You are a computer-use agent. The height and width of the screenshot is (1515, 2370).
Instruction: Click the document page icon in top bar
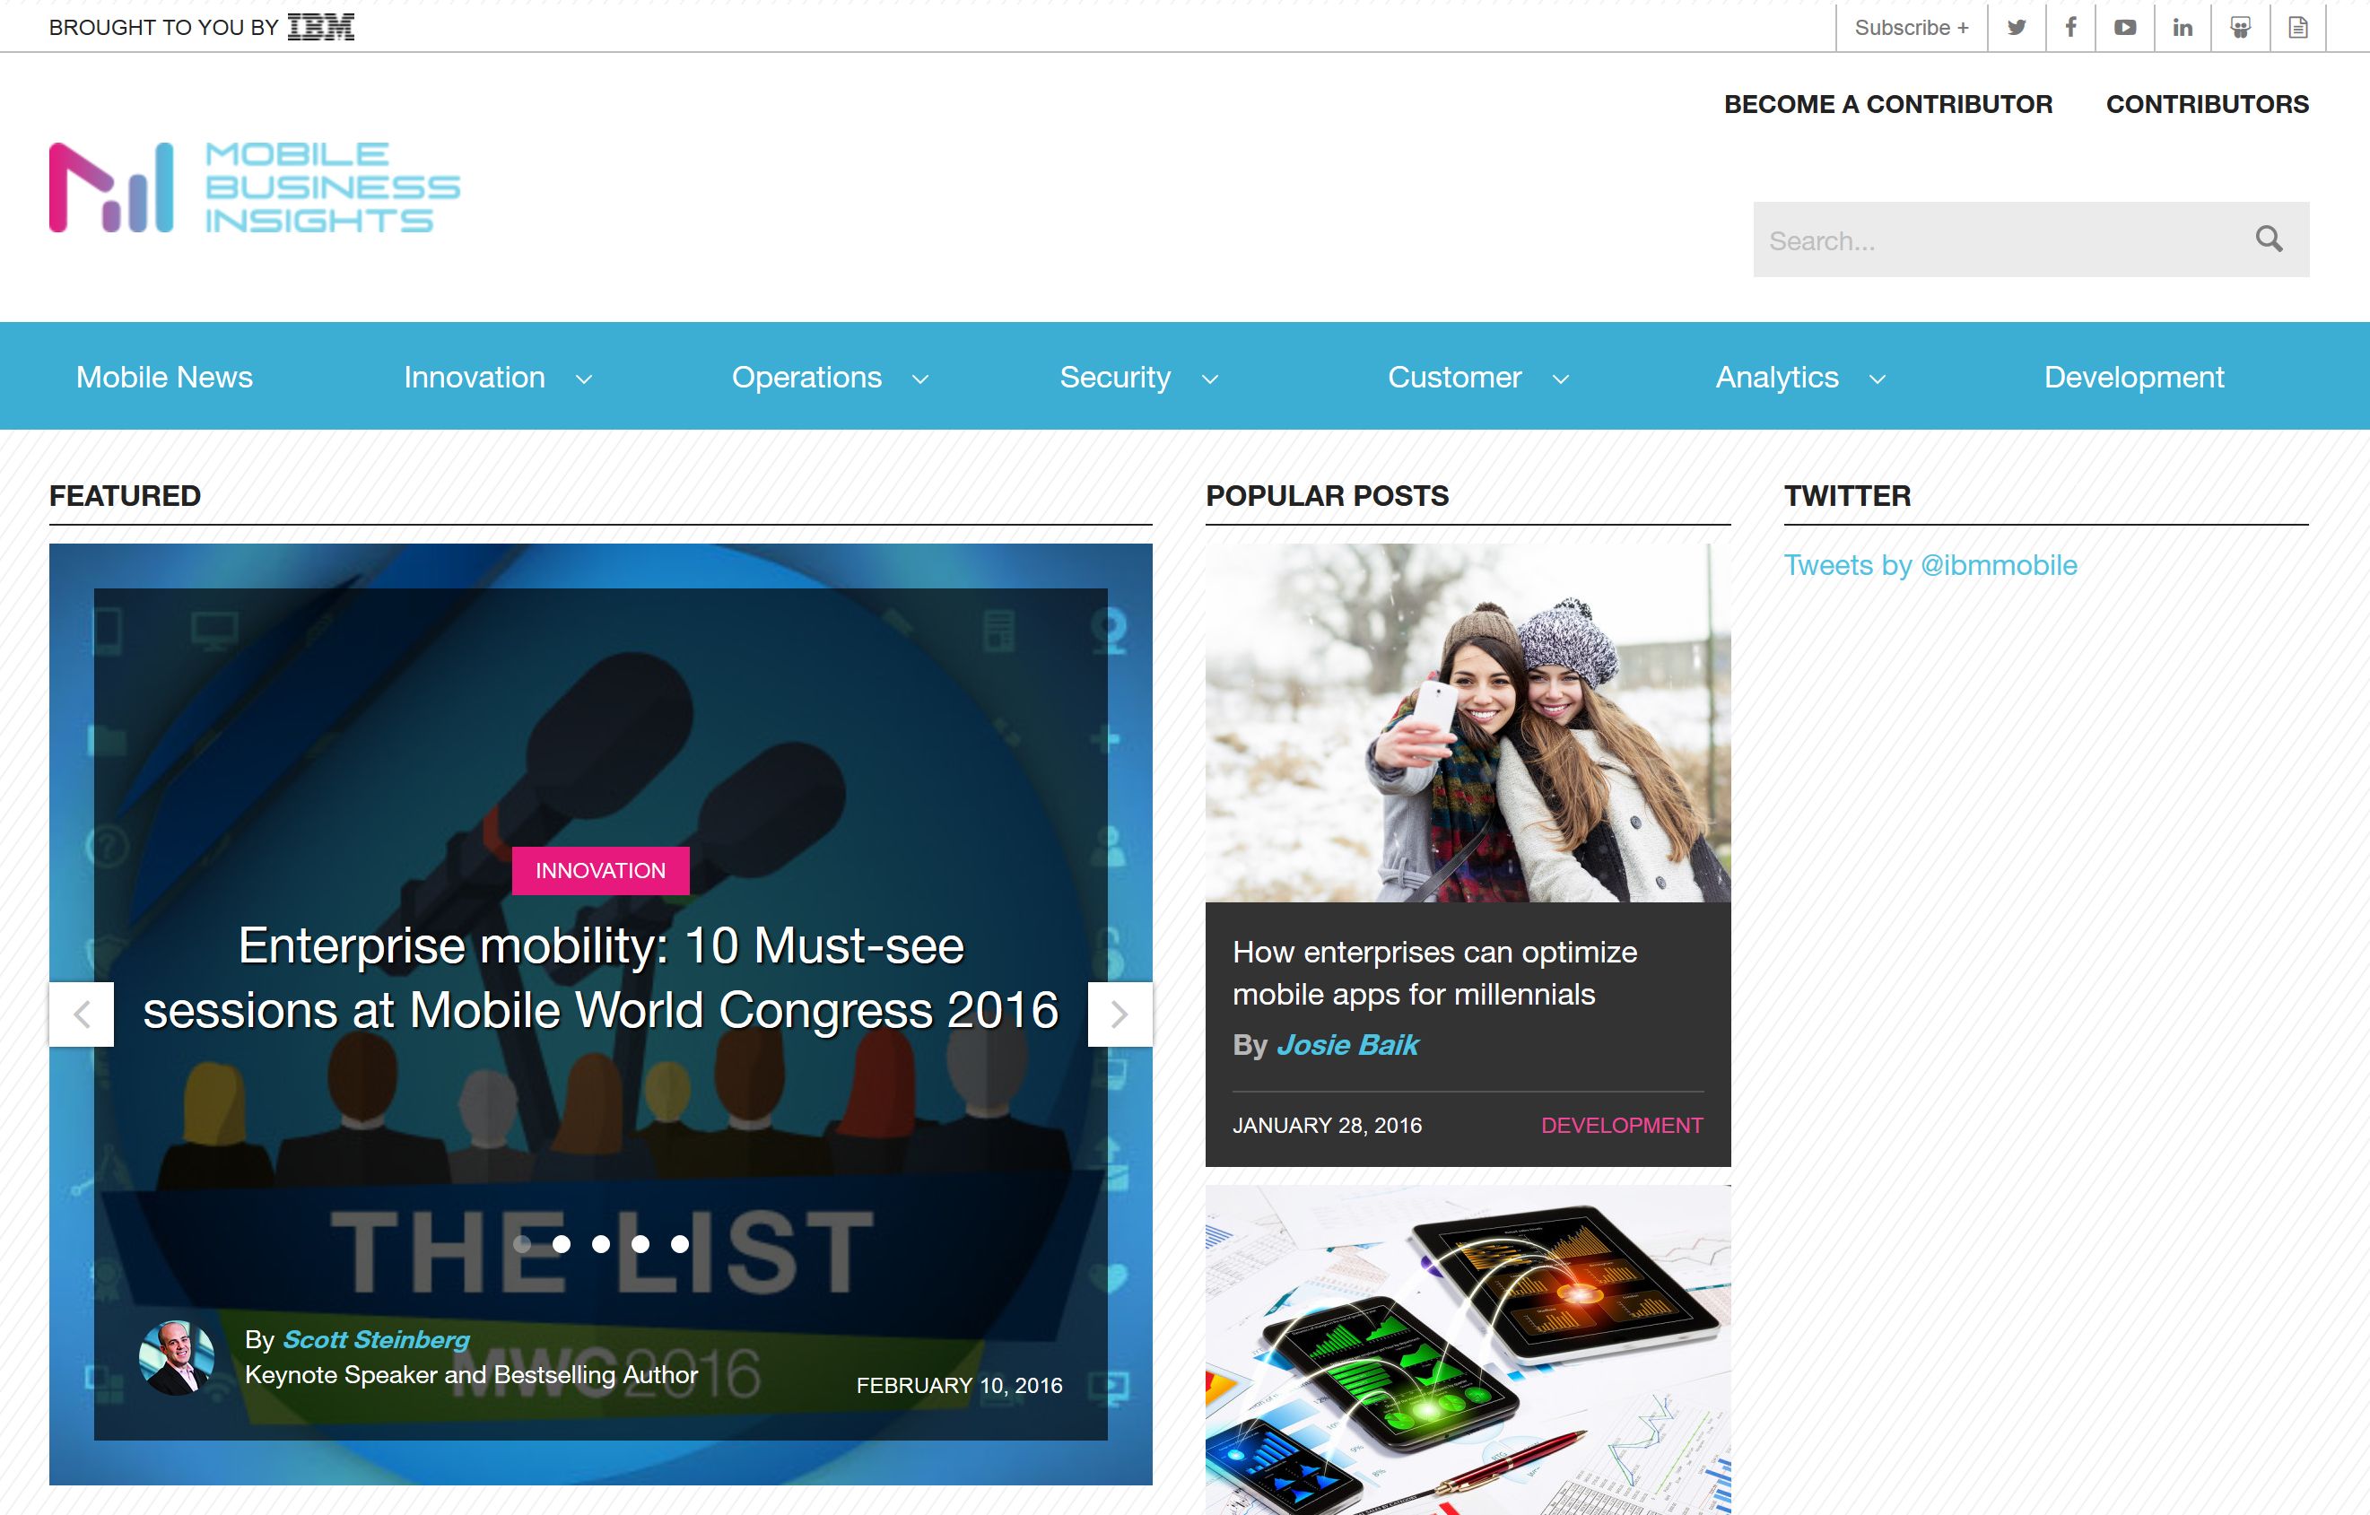coord(2298,28)
